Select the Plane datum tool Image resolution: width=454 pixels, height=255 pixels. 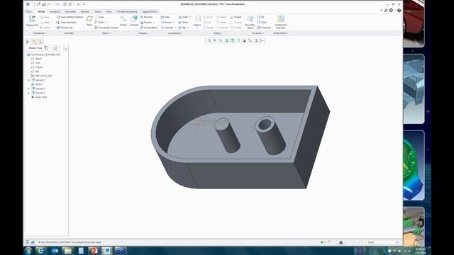(x=89, y=21)
